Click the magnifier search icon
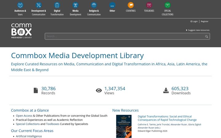This screenshot has height=138, width=221. (207, 36)
